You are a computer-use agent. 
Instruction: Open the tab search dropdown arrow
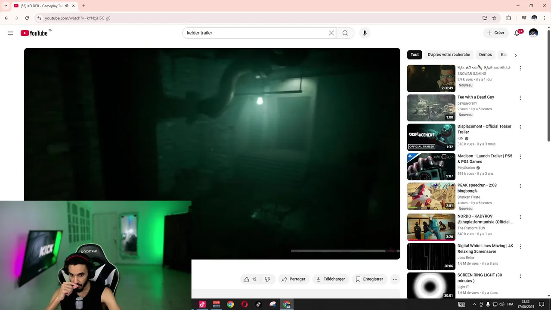[6, 6]
